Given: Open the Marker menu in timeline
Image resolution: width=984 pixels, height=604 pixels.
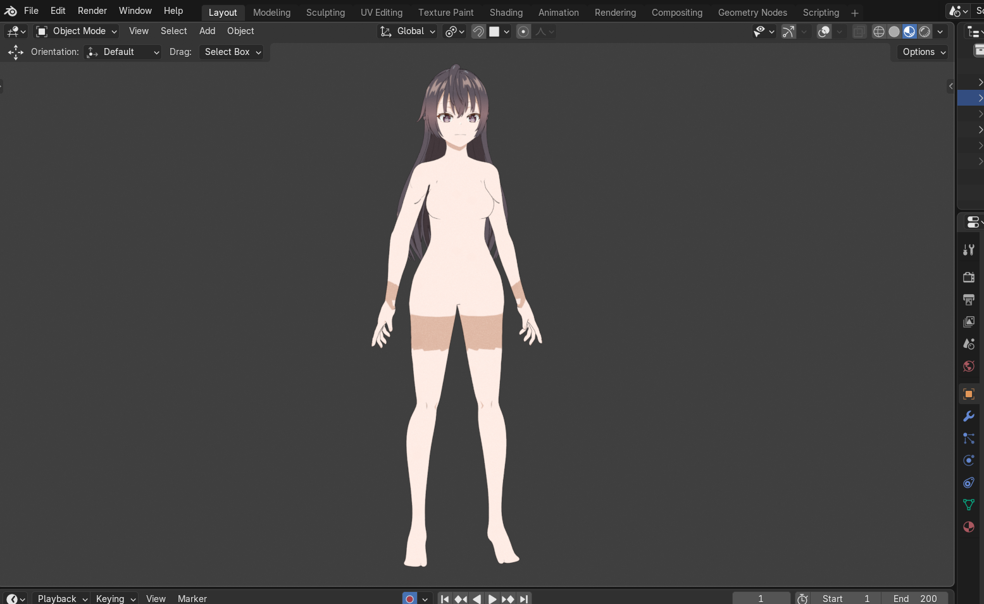Looking at the screenshot, I should (x=192, y=598).
